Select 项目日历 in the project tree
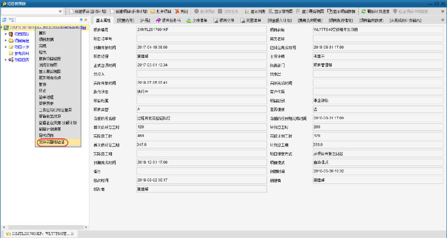Viewport: 447px width, 238px height. (22, 60)
